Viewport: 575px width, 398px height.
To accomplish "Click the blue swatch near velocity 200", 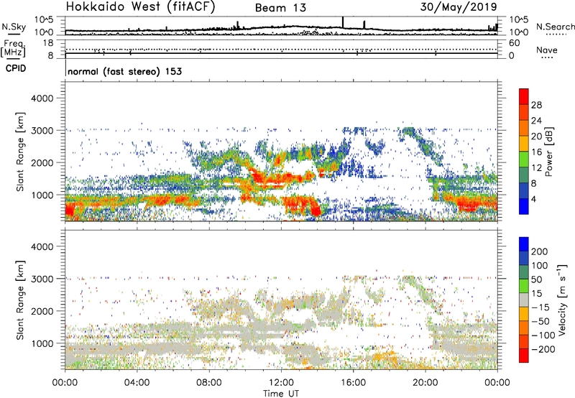I will click(x=524, y=244).
